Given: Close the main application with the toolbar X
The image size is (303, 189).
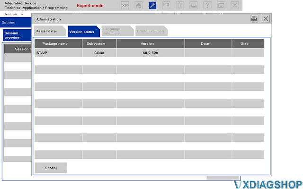Looking at the screenshot, I should coord(235,5).
